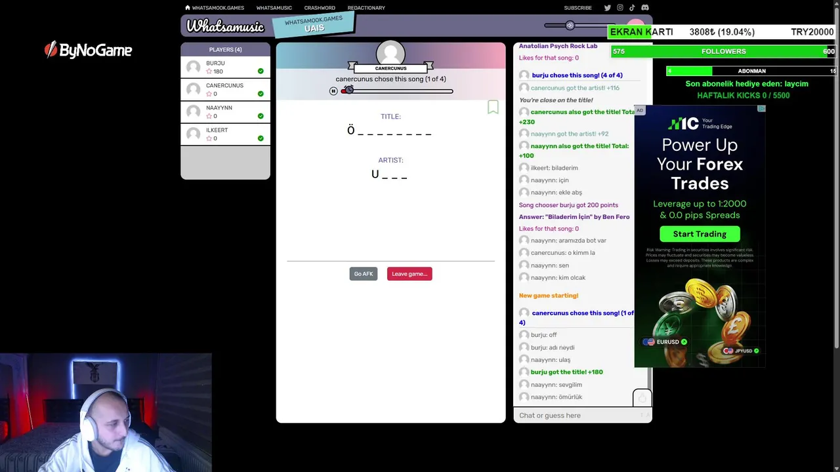This screenshot has width=840, height=472.
Task: Click NAAYYNN's avatar in the players list
Action: 193,111
